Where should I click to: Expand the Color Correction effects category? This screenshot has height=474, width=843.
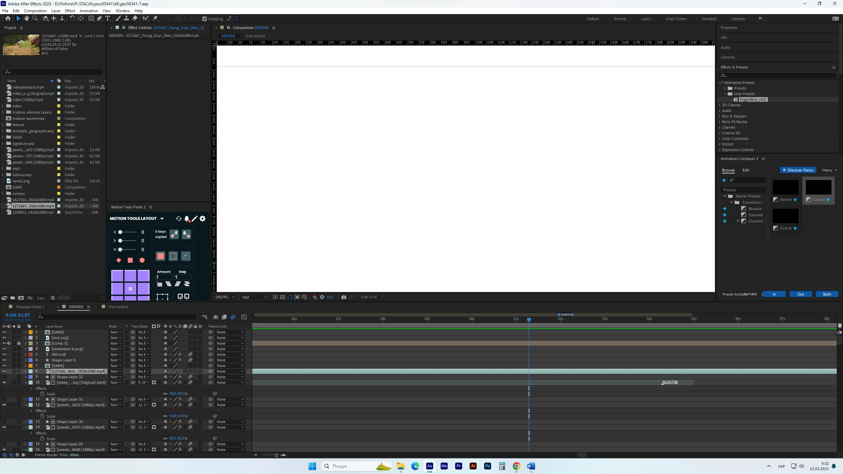click(x=720, y=139)
